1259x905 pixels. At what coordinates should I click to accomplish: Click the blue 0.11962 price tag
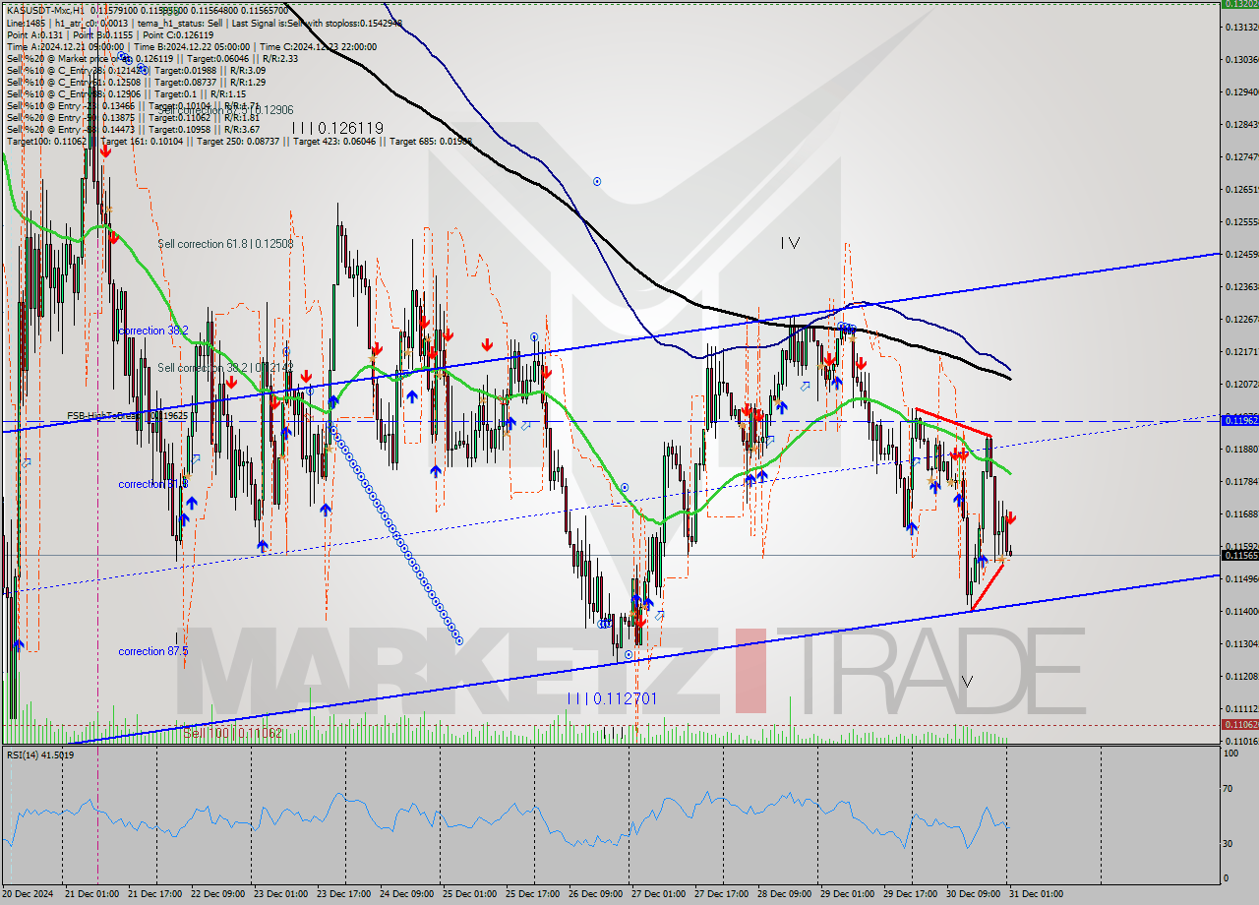pyautogui.click(x=1239, y=420)
